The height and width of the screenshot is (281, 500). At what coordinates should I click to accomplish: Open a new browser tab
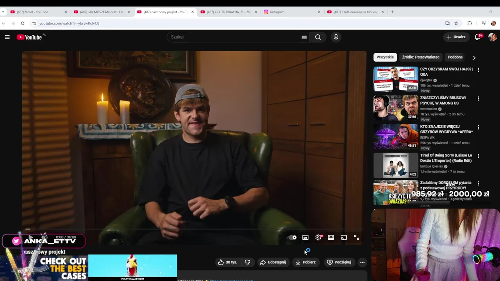392,12
